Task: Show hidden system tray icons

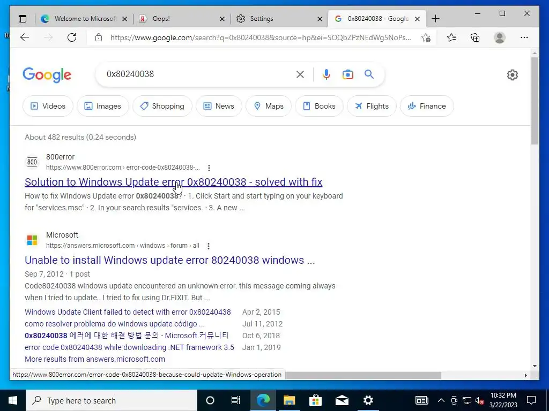Action: (x=441, y=400)
